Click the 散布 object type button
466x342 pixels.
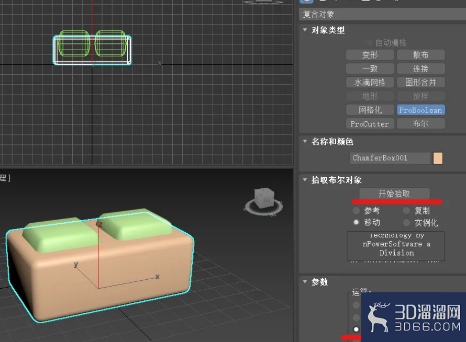421,55
